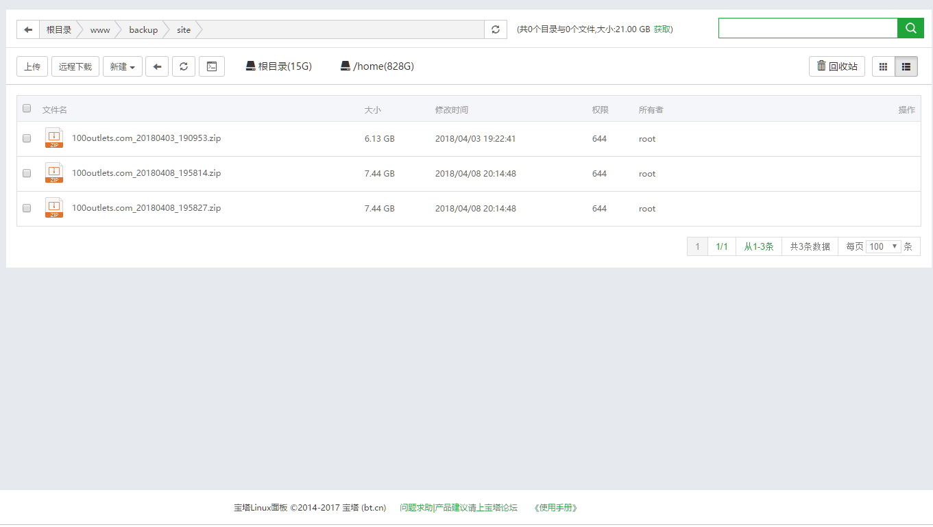Click the 上传 upload button
The image size is (933, 527).
pyautogui.click(x=32, y=66)
